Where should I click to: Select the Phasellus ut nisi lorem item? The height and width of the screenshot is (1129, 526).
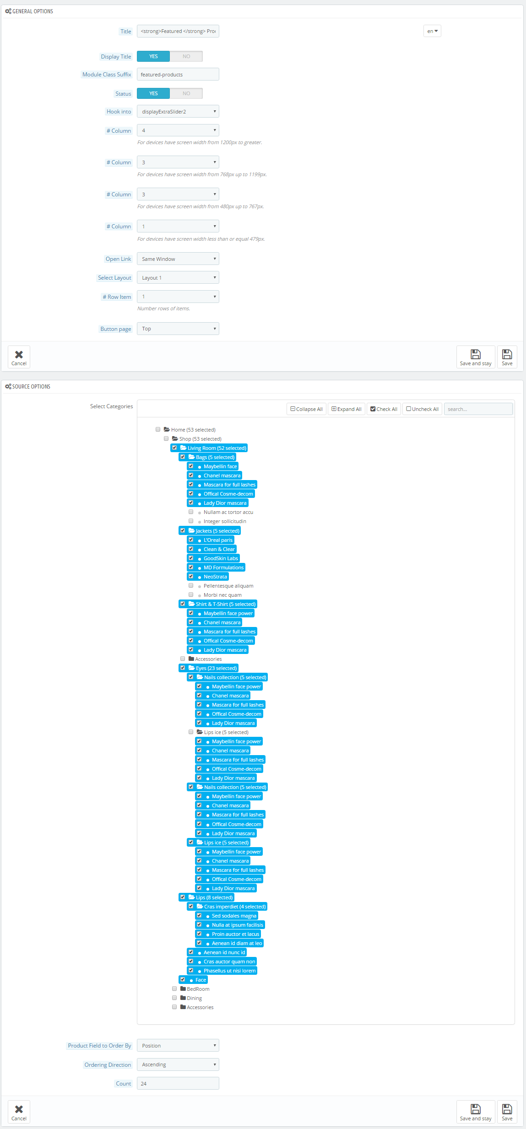229,970
